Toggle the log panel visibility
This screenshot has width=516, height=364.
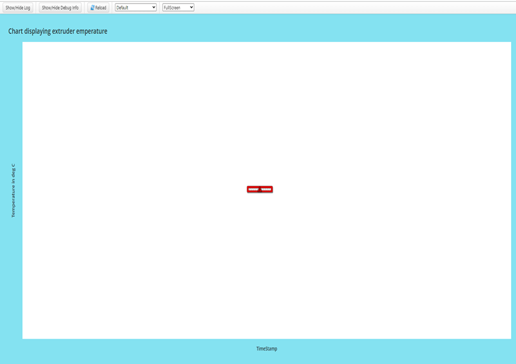pos(19,7)
